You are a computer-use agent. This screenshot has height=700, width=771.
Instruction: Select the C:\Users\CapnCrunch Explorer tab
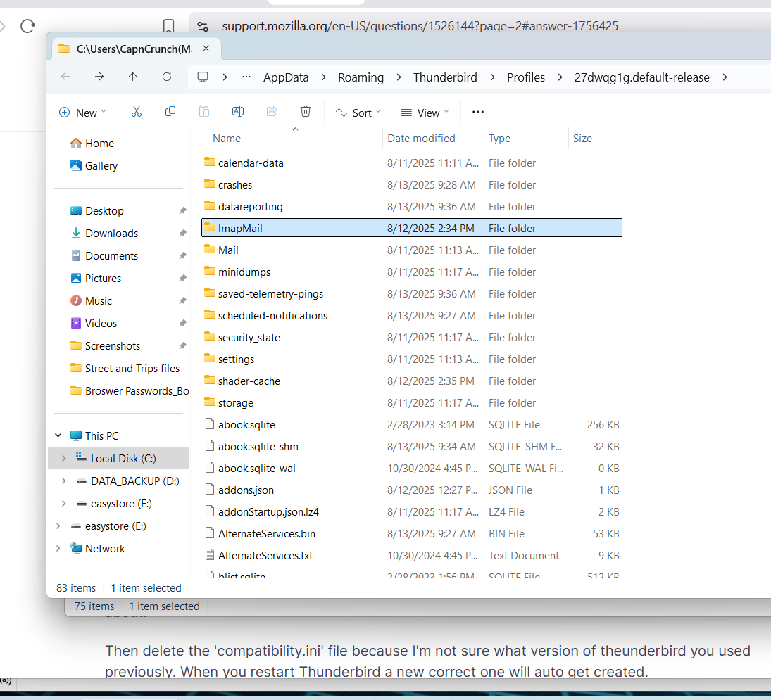(x=134, y=49)
